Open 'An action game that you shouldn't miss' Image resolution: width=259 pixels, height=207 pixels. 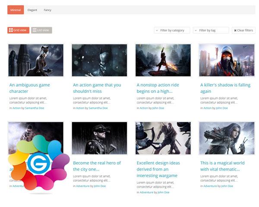(97, 88)
